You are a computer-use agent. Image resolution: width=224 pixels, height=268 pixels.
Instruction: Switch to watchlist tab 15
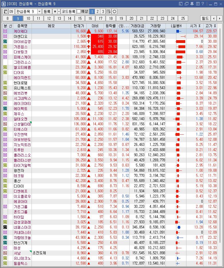tap(80, 18)
